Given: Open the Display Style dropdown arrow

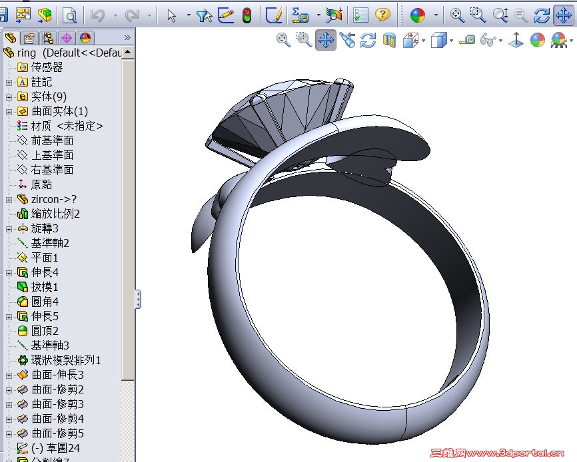Looking at the screenshot, I should pyautogui.click(x=452, y=41).
